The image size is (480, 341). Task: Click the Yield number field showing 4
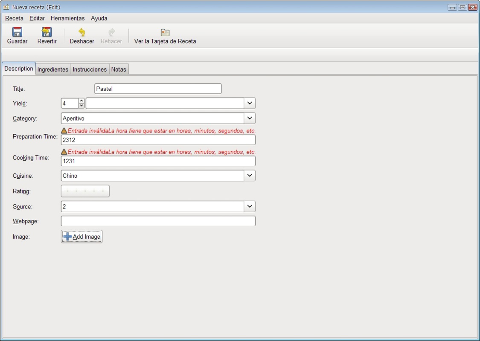[70, 104]
